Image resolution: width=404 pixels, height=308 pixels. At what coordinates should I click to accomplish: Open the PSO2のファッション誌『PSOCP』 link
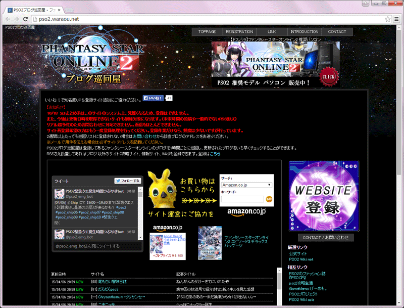[307, 276]
